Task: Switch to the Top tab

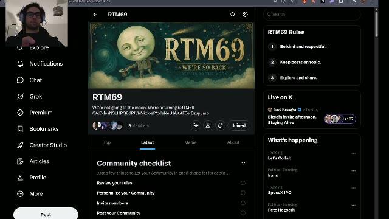Action: click(107, 142)
